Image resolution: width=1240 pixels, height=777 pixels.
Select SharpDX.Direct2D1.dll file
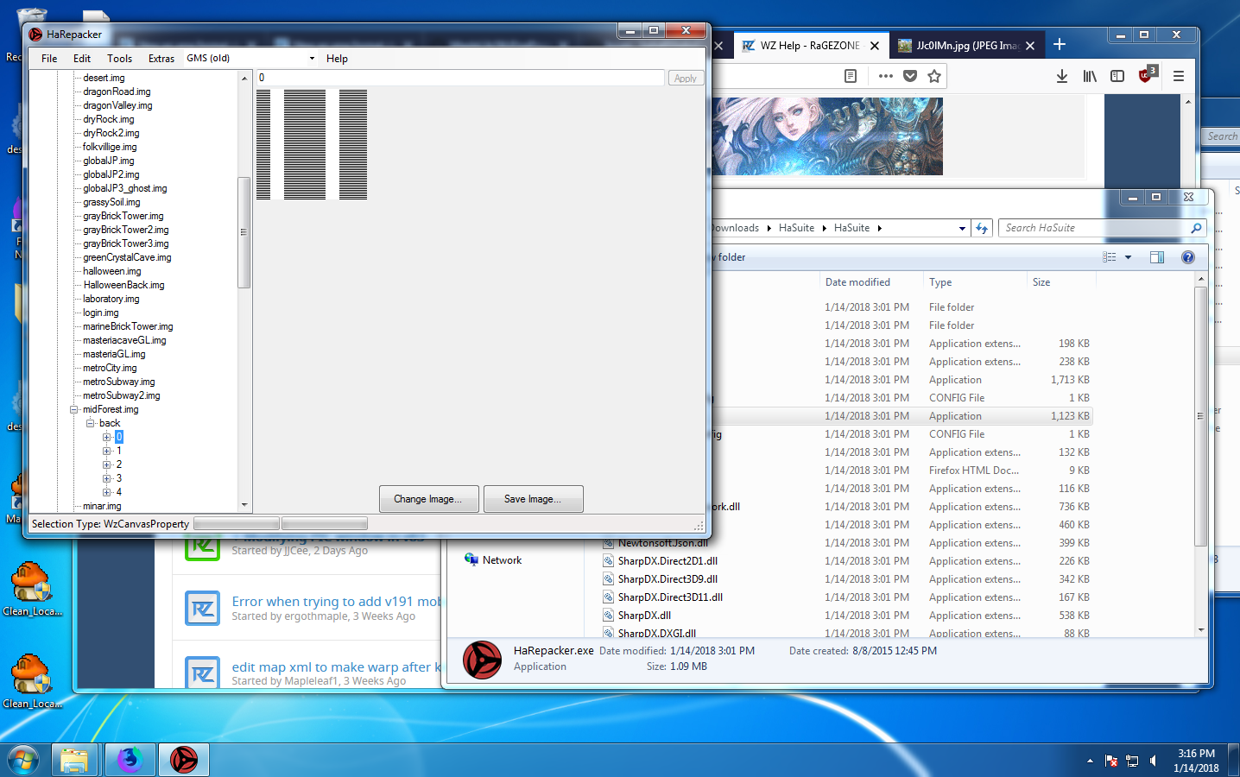click(667, 561)
